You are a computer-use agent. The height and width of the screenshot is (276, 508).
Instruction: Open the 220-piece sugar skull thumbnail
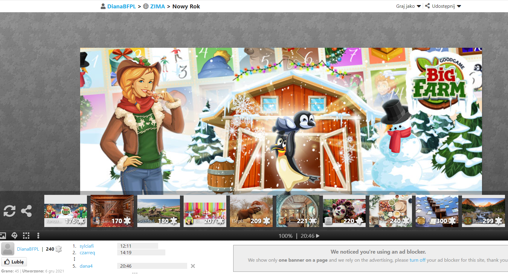344,211
